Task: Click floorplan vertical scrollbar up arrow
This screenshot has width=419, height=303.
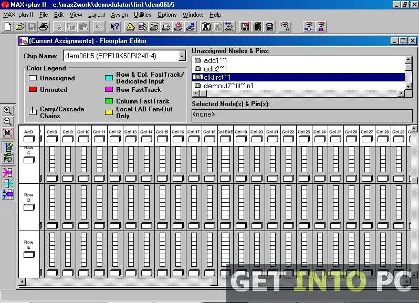Action: click(414, 129)
